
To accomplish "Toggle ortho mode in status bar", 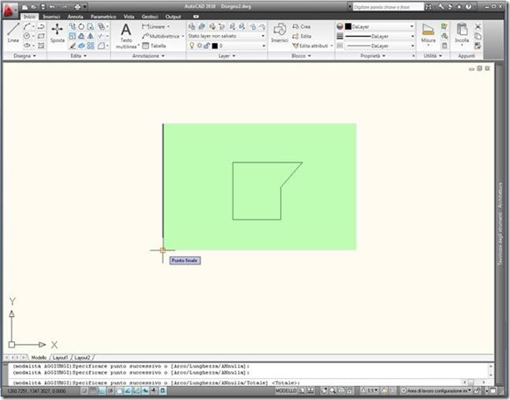I will point(101,390).
